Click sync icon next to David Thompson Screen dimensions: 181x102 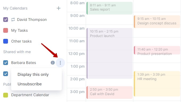[13, 20]
